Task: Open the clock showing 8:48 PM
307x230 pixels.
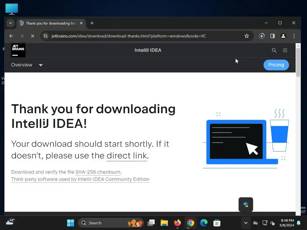Action: coord(287,223)
